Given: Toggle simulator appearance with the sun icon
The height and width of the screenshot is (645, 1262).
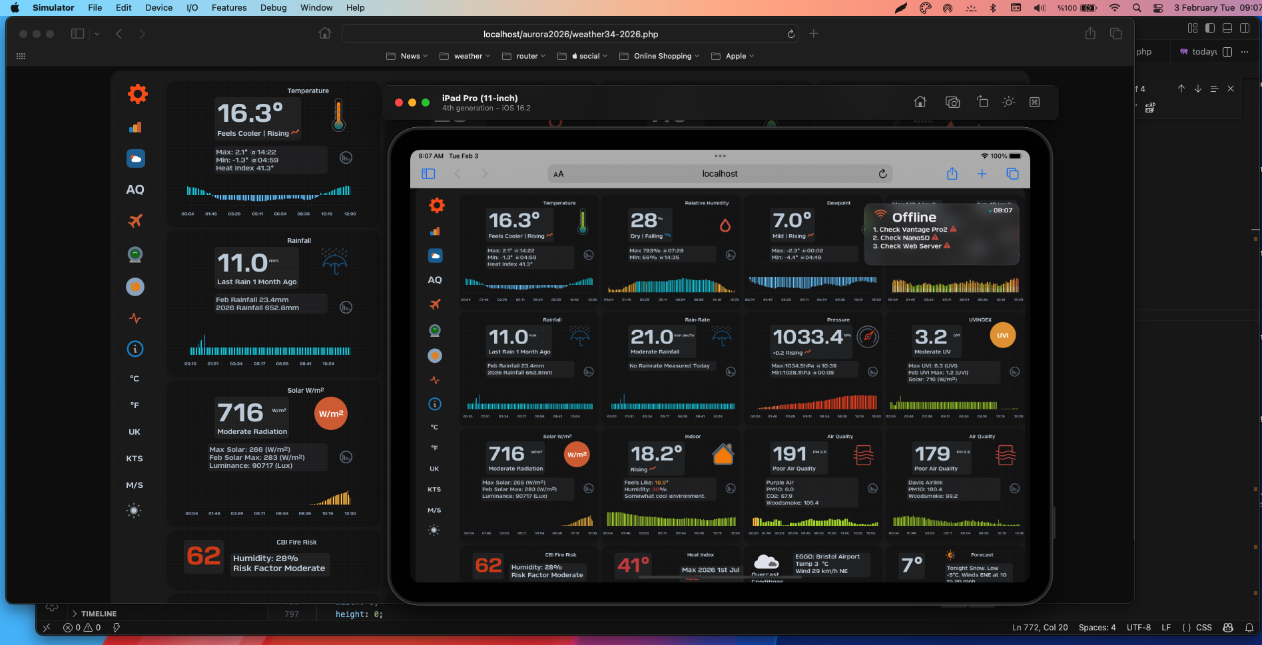Looking at the screenshot, I should click(1008, 102).
